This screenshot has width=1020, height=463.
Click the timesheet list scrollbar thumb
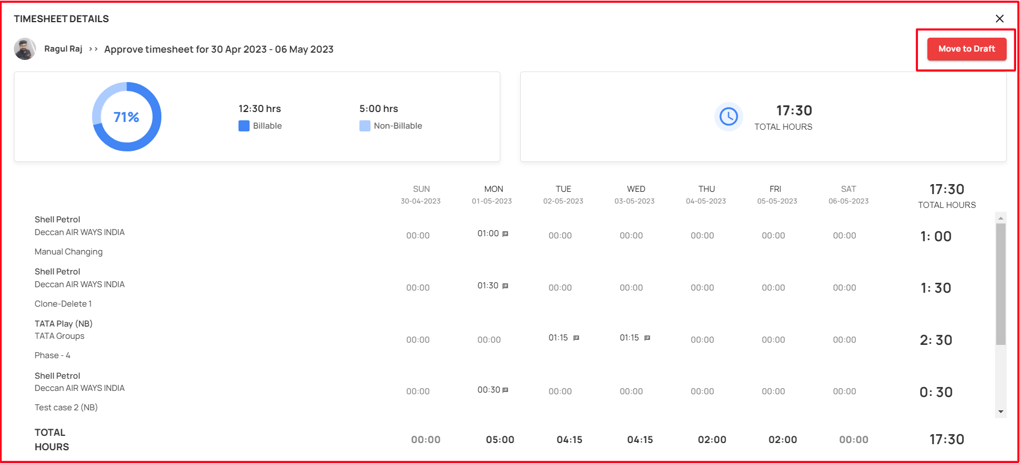(x=1001, y=284)
